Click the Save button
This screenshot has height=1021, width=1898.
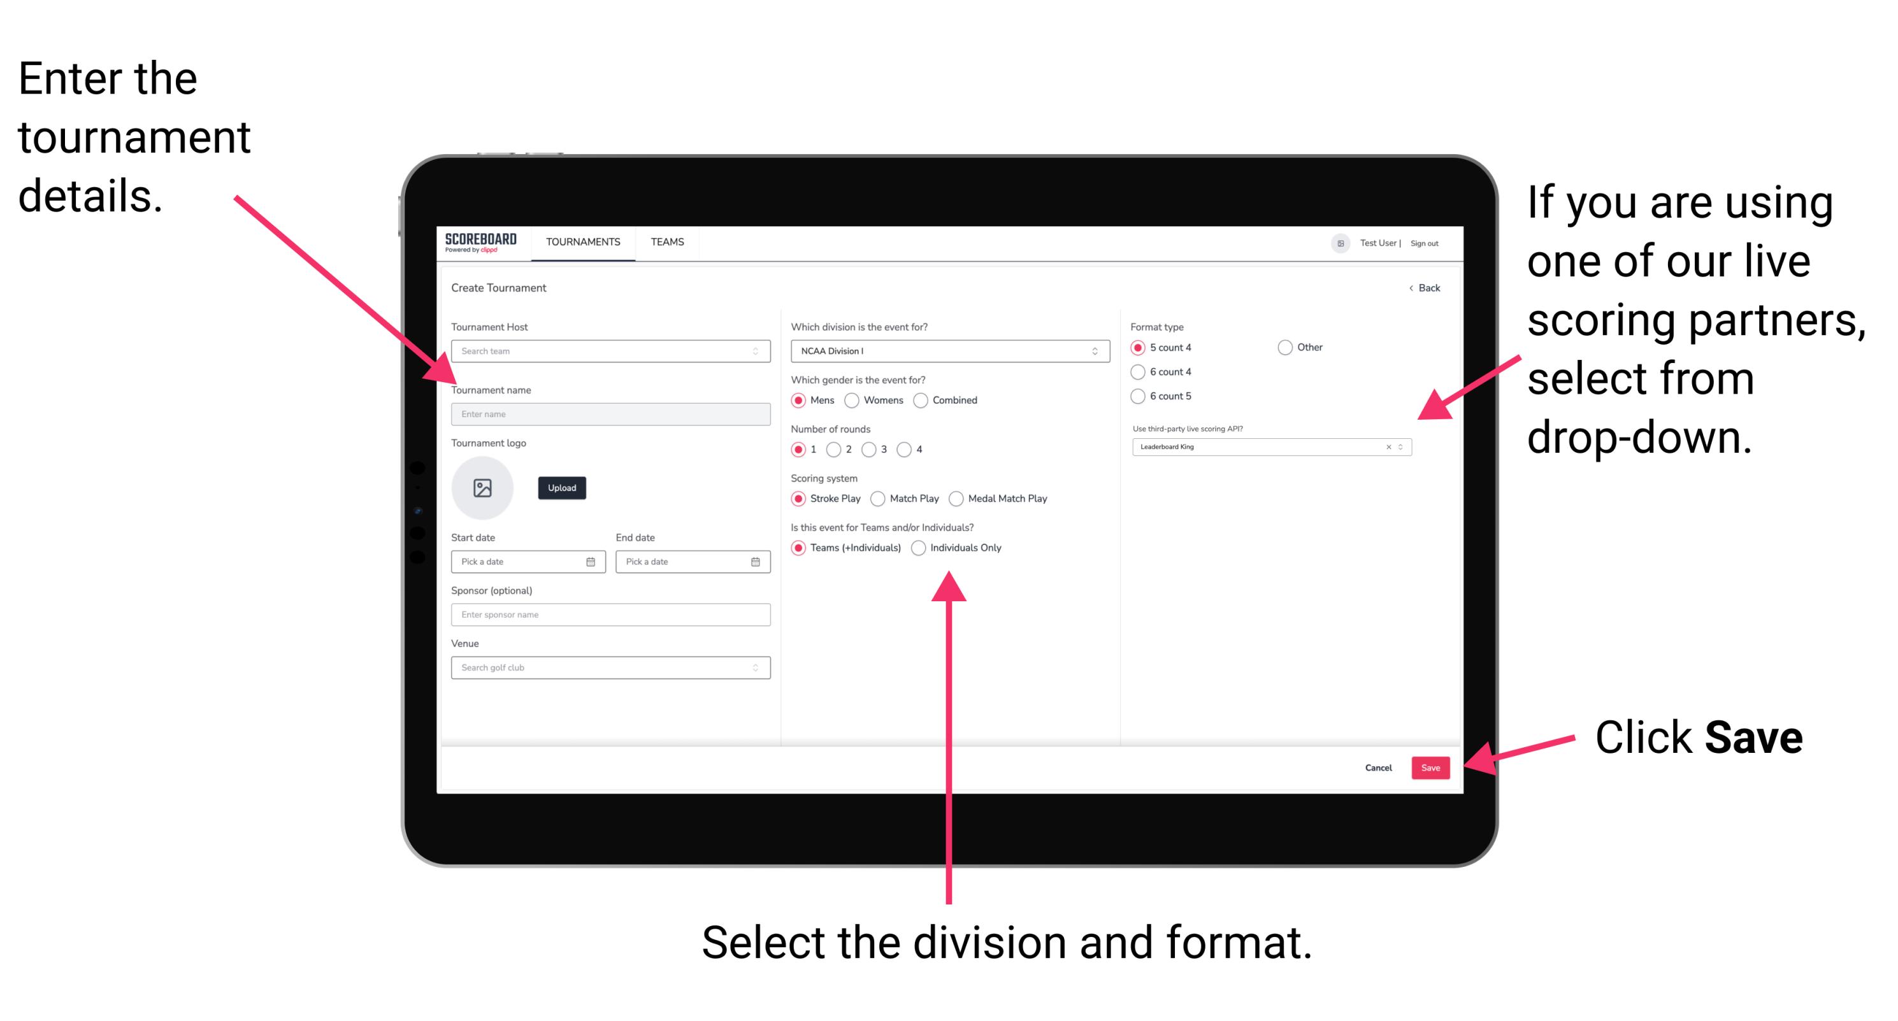coord(1433,768)
